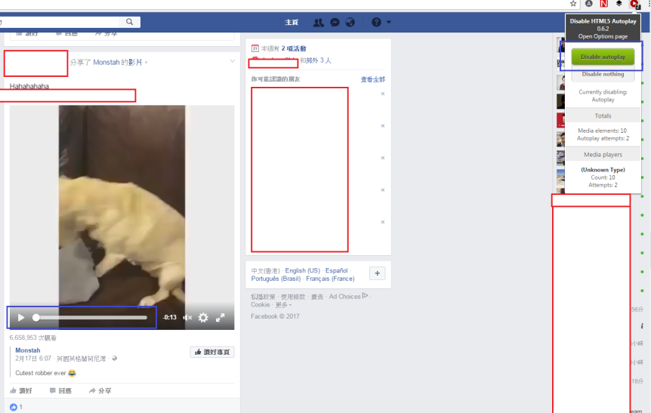Open Options page in extension popup

(x=603, y=36)
